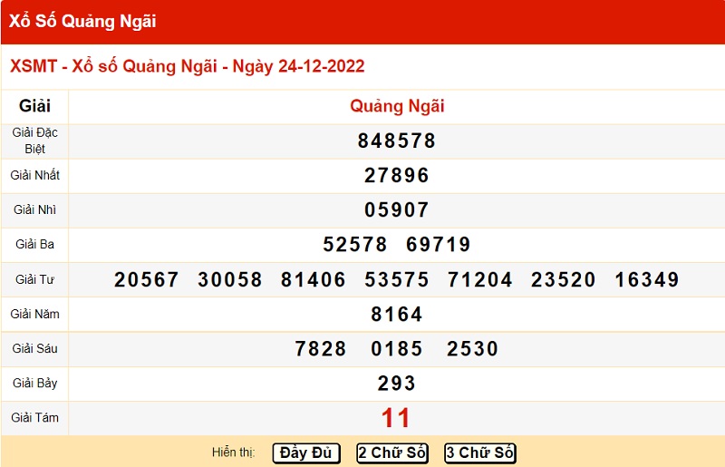Click the Xổ Số Quảng Ngãi red header title
This screenshot has width=725, height=467.
click(x=82, y=21)
